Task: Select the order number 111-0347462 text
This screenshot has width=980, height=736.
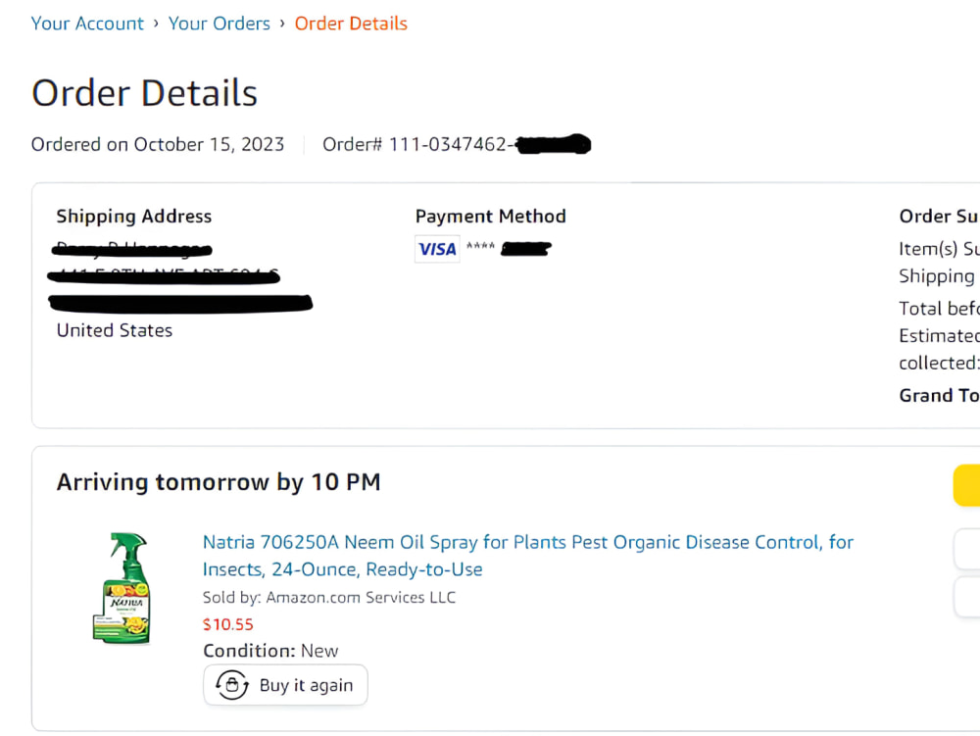Action: (x=448, y=144)
